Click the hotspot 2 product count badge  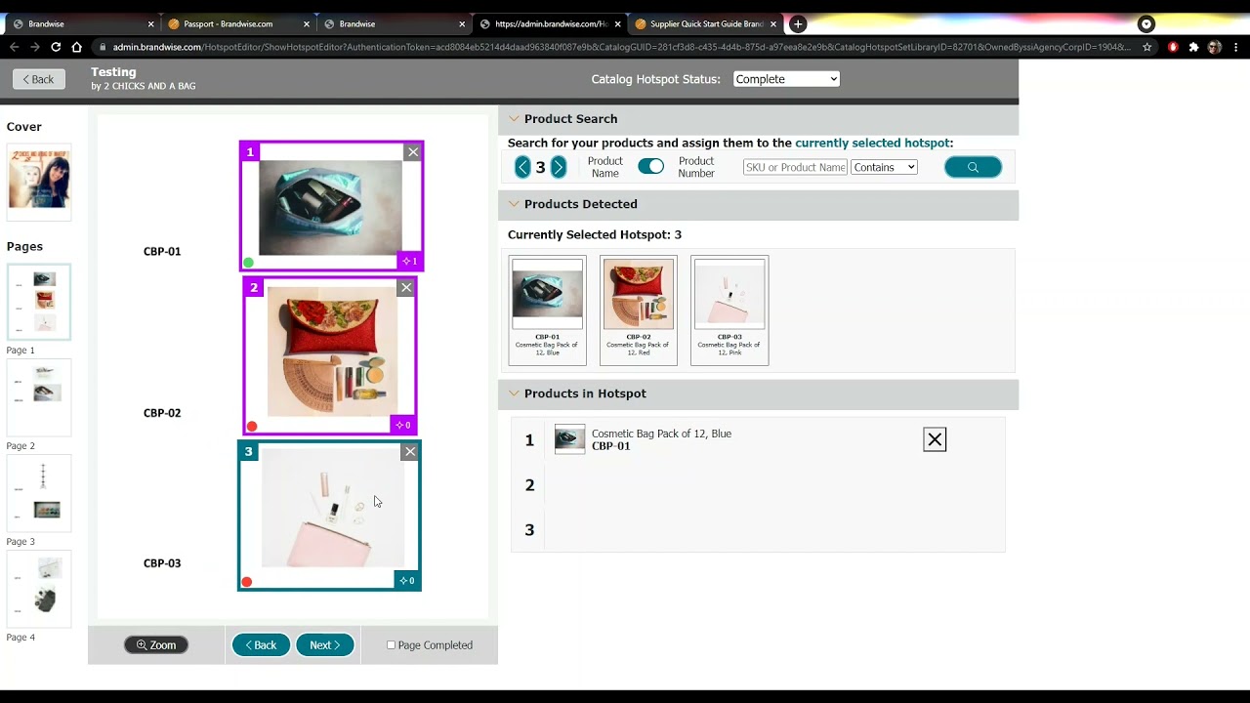403,425
